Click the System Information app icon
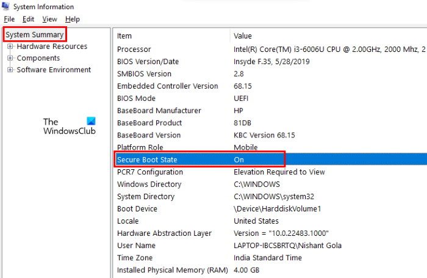 point(6,7)
